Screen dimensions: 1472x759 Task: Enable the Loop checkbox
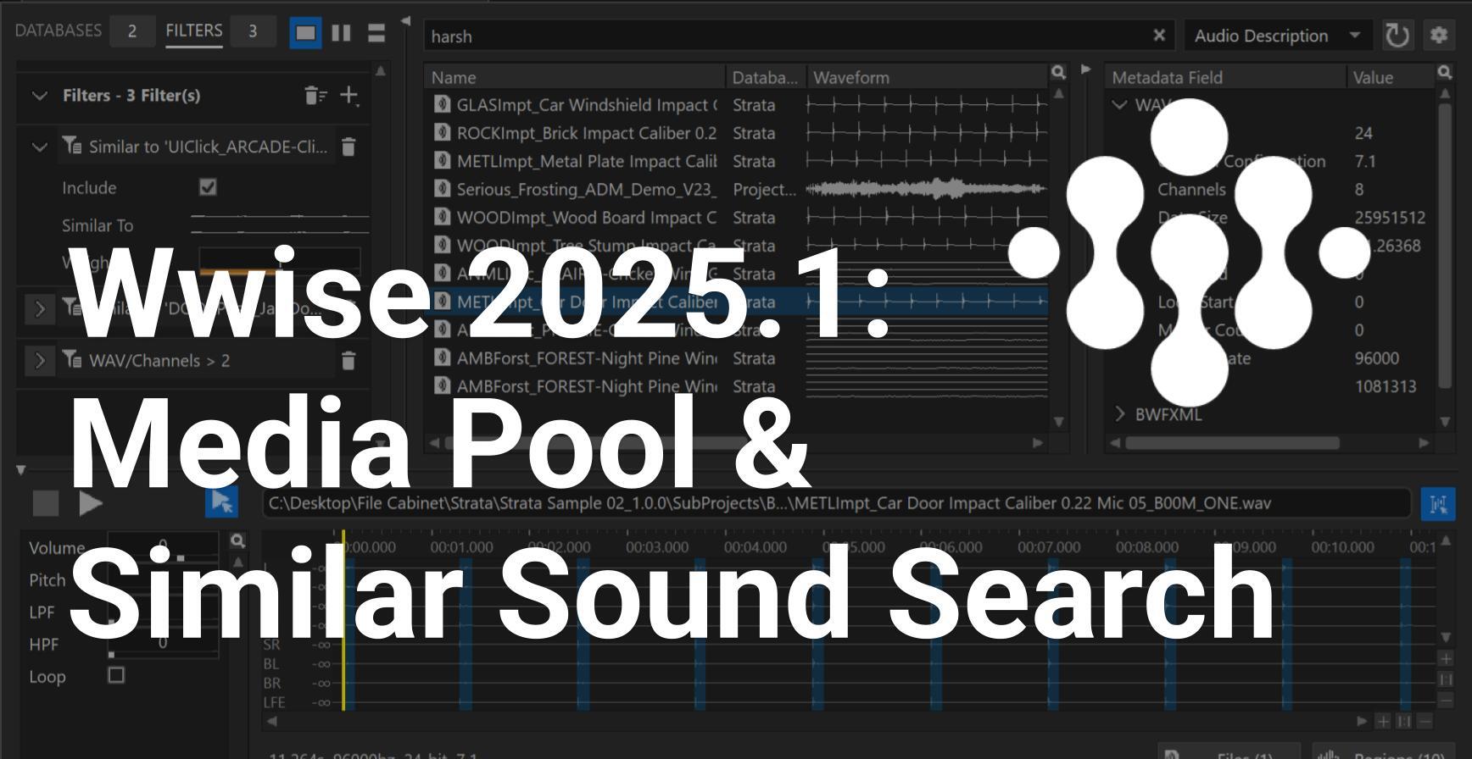116,675
